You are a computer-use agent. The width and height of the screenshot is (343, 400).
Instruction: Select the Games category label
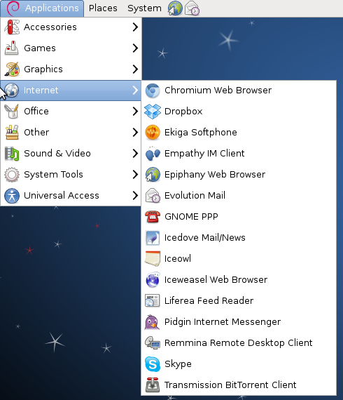[x=40, y=48]
